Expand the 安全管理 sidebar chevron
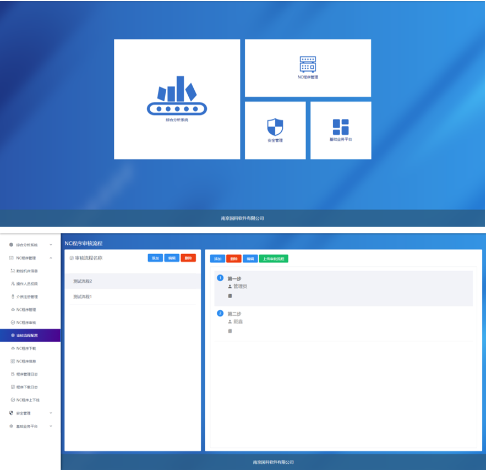Screen dimensions: 486x471 (51, 413)
